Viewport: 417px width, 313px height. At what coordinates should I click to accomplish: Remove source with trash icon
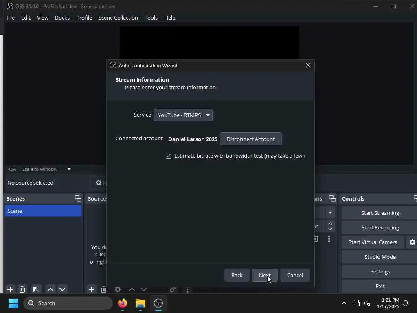pyautogui.click(x=103, y=289)
